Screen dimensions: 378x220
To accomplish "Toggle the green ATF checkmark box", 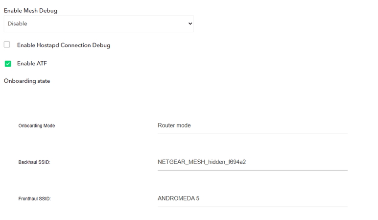I will pos(8,64).
